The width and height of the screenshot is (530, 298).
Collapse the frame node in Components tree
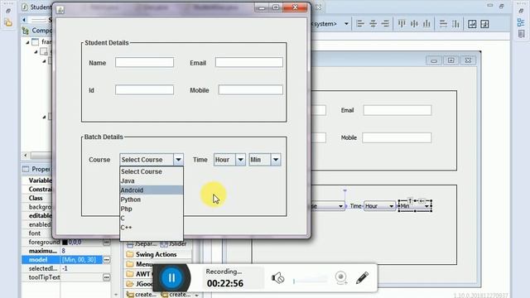pos(27,42)
